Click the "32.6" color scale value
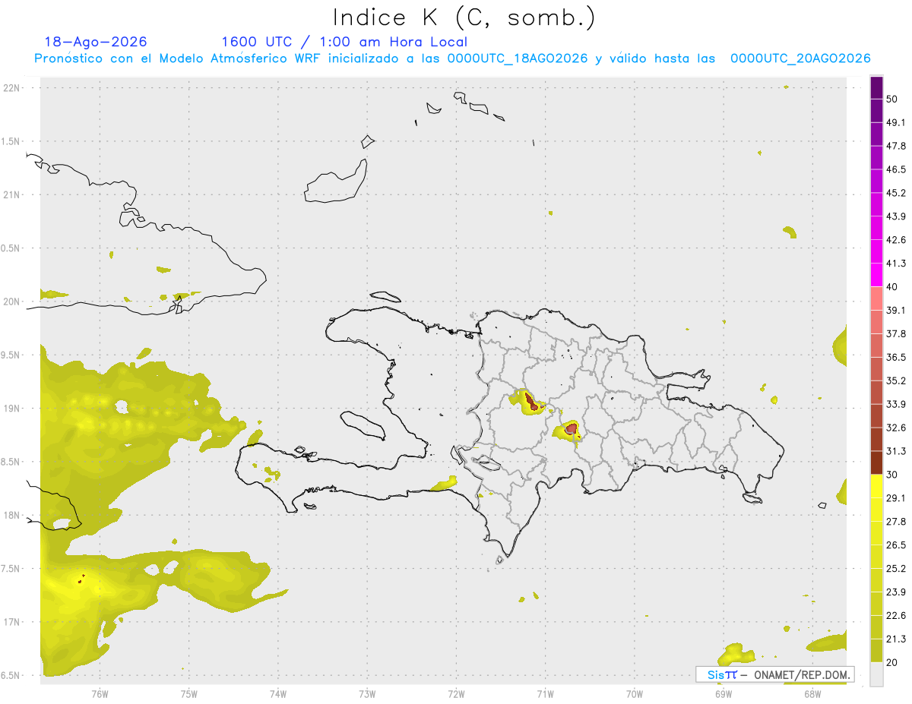The image size is (912, 704). (896, 428)
